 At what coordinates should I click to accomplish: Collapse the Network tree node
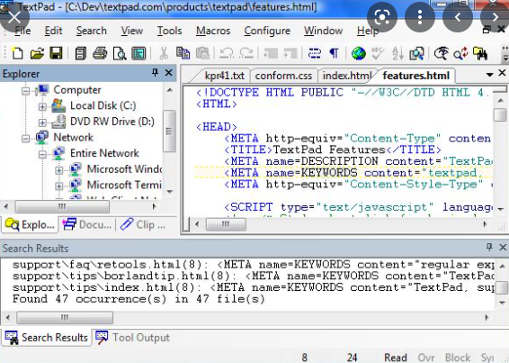coord(26,139)
